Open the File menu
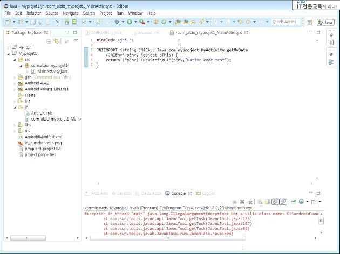The image size is (340, 254). coord(8,13)
